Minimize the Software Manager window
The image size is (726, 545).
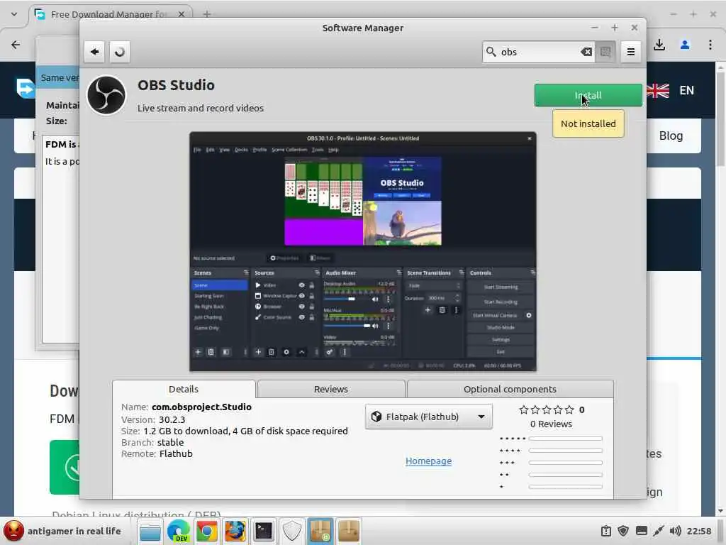coord(595,28)
